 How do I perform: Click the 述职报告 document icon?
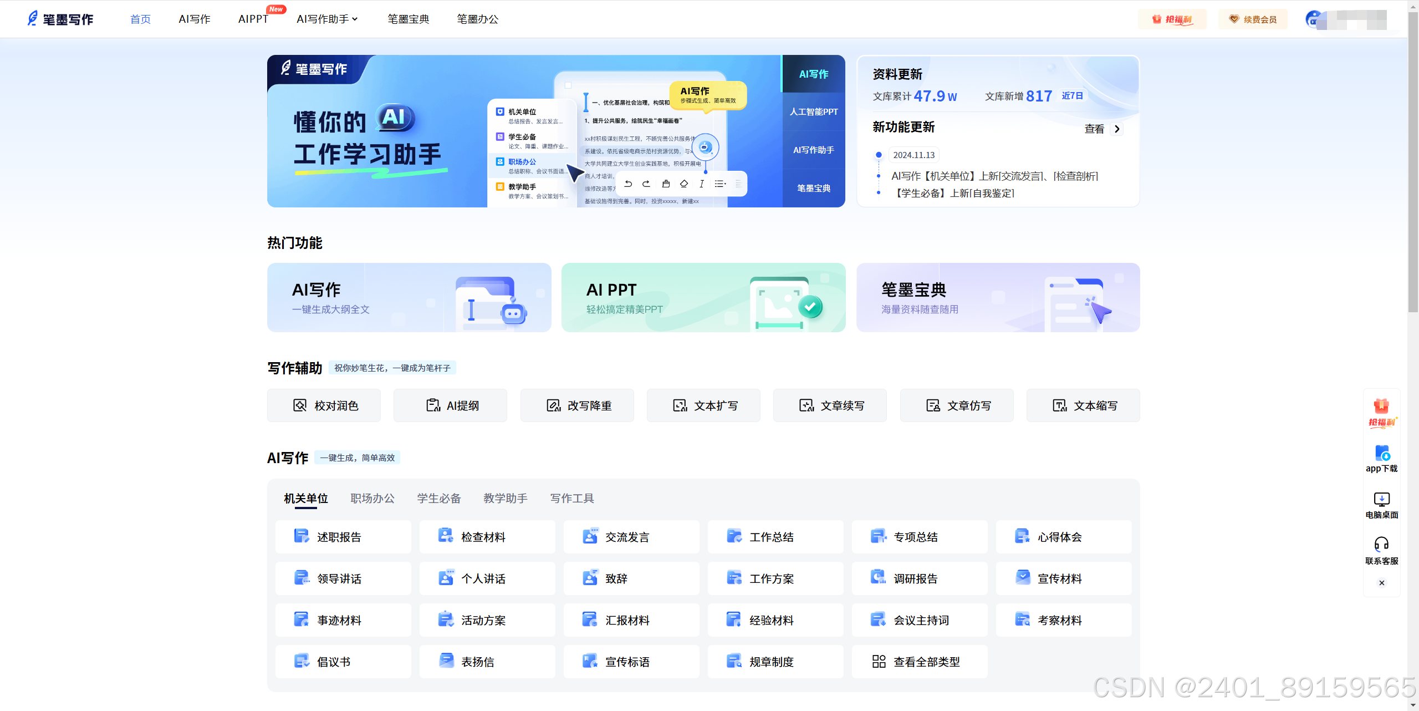click(x=301, y=536)
